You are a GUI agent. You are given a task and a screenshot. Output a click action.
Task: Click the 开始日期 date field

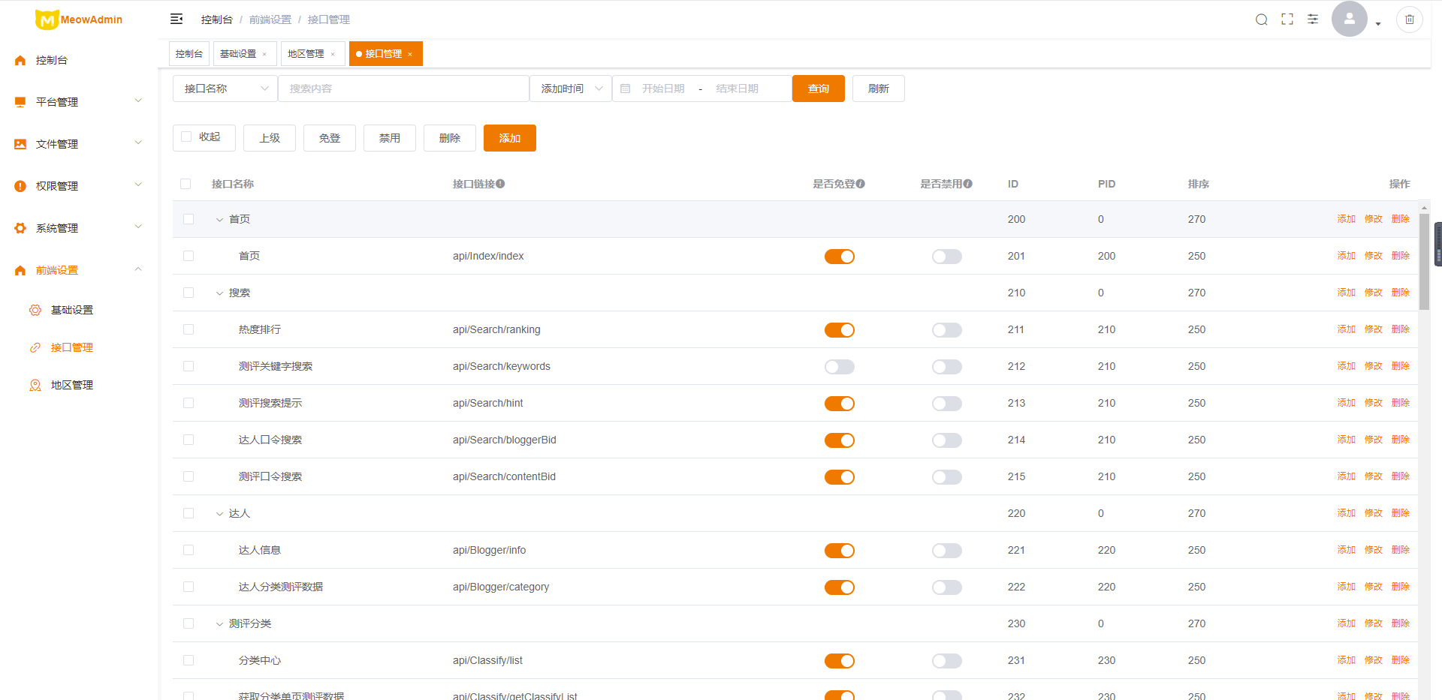coord(664,89)
